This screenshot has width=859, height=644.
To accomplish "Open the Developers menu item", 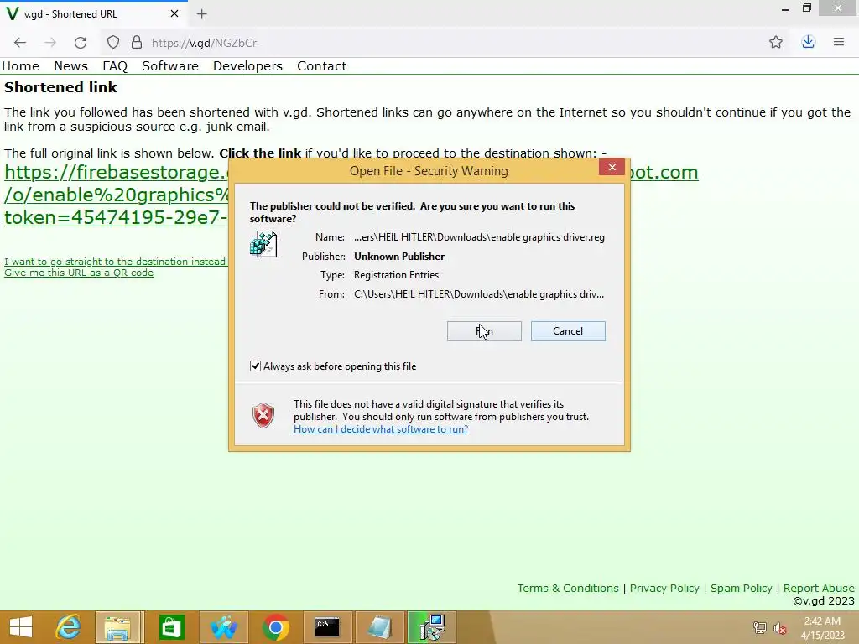I will tap(247, 66).
